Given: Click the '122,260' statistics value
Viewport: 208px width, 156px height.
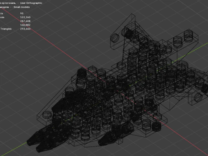Looking at the screenshot, I should coord(25,17).
